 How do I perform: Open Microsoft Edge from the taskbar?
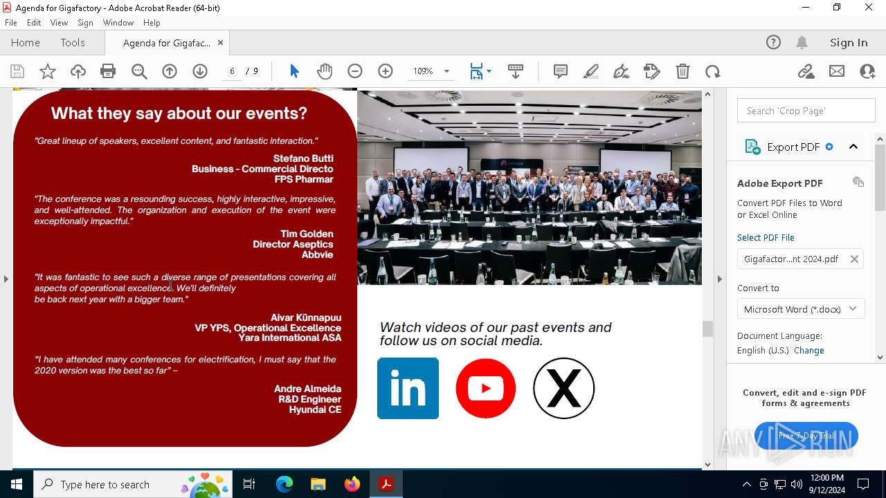point(284,484)
